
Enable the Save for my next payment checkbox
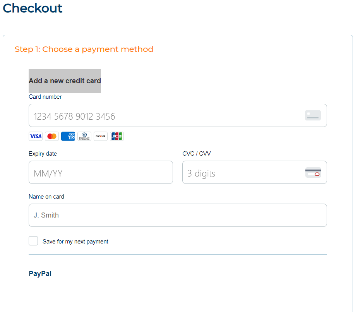coord(33,241)
